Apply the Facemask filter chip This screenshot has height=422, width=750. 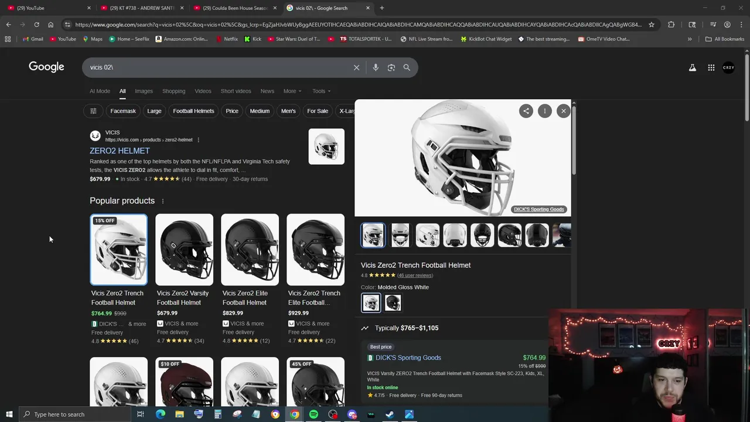tap(123, 111)
